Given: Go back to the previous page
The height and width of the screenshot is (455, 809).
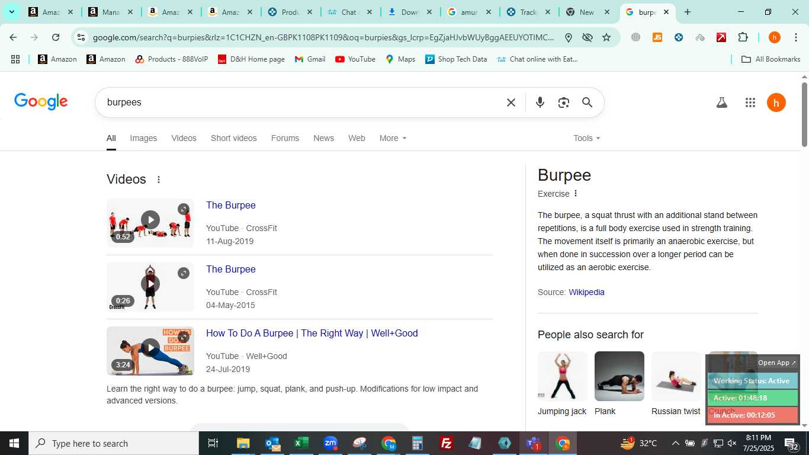Looking at the screenshot, I should (13, 37).
